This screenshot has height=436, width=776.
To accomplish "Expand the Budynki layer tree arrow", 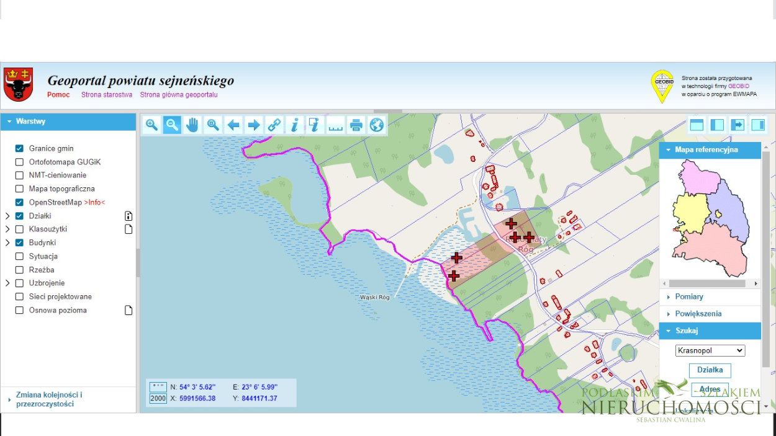I will tap(7, 242).
